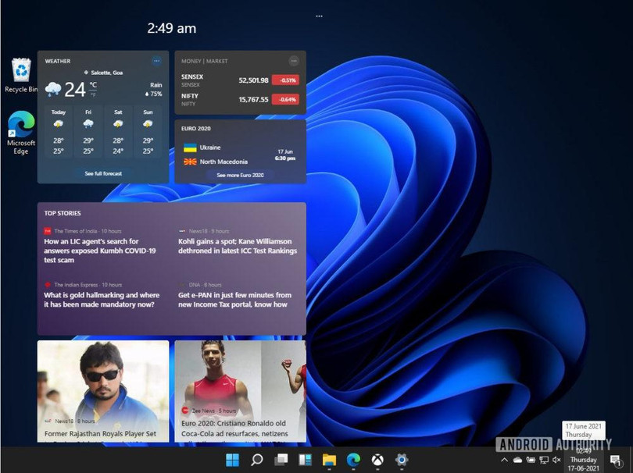The height and width of the screenshot is (473, 633).
Task: Unmute the system speaker in the tray
Action: click(556, 460)
